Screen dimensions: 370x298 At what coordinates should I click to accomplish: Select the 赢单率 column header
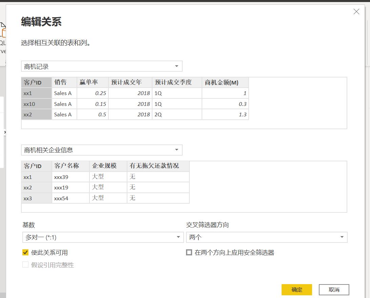click(x=92, y=82)
